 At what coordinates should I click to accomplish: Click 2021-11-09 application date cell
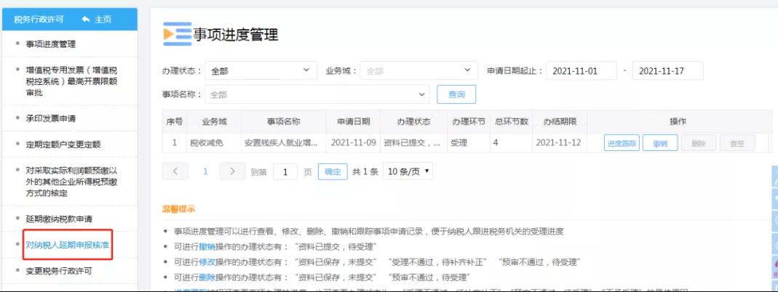coord(354,143)
